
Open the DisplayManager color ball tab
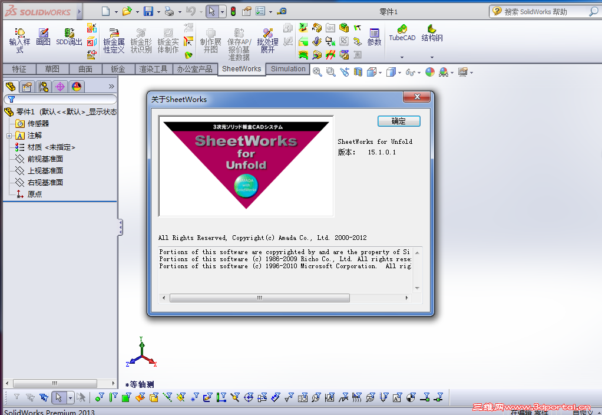[77, 87]
